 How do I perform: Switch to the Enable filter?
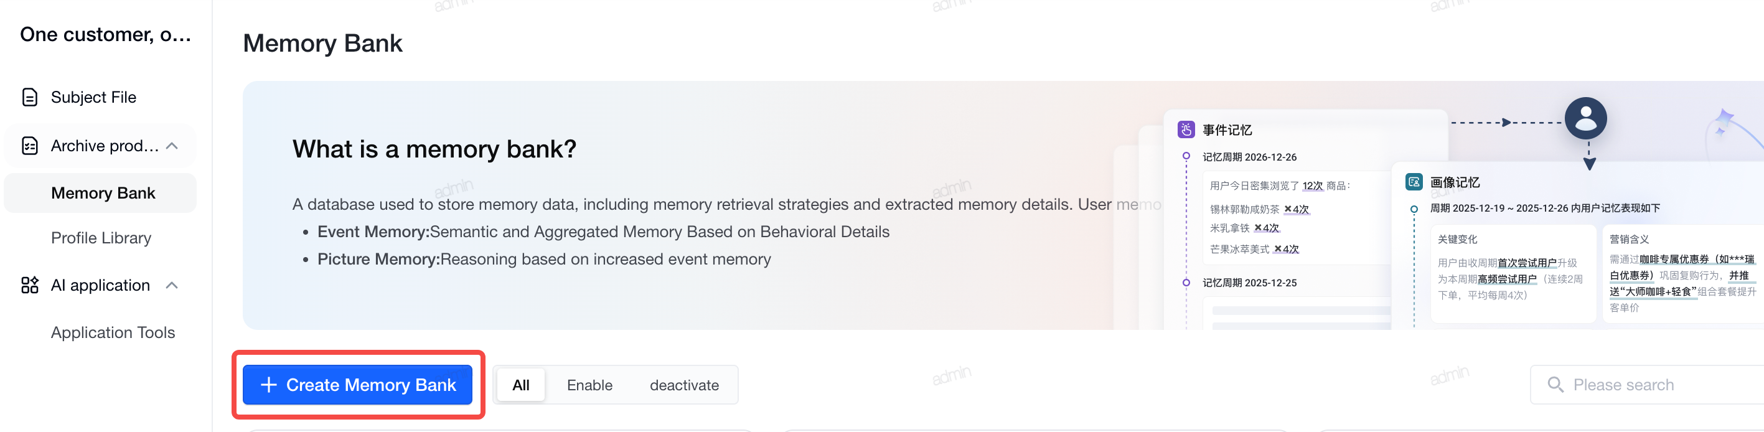[x=589, y=385]
